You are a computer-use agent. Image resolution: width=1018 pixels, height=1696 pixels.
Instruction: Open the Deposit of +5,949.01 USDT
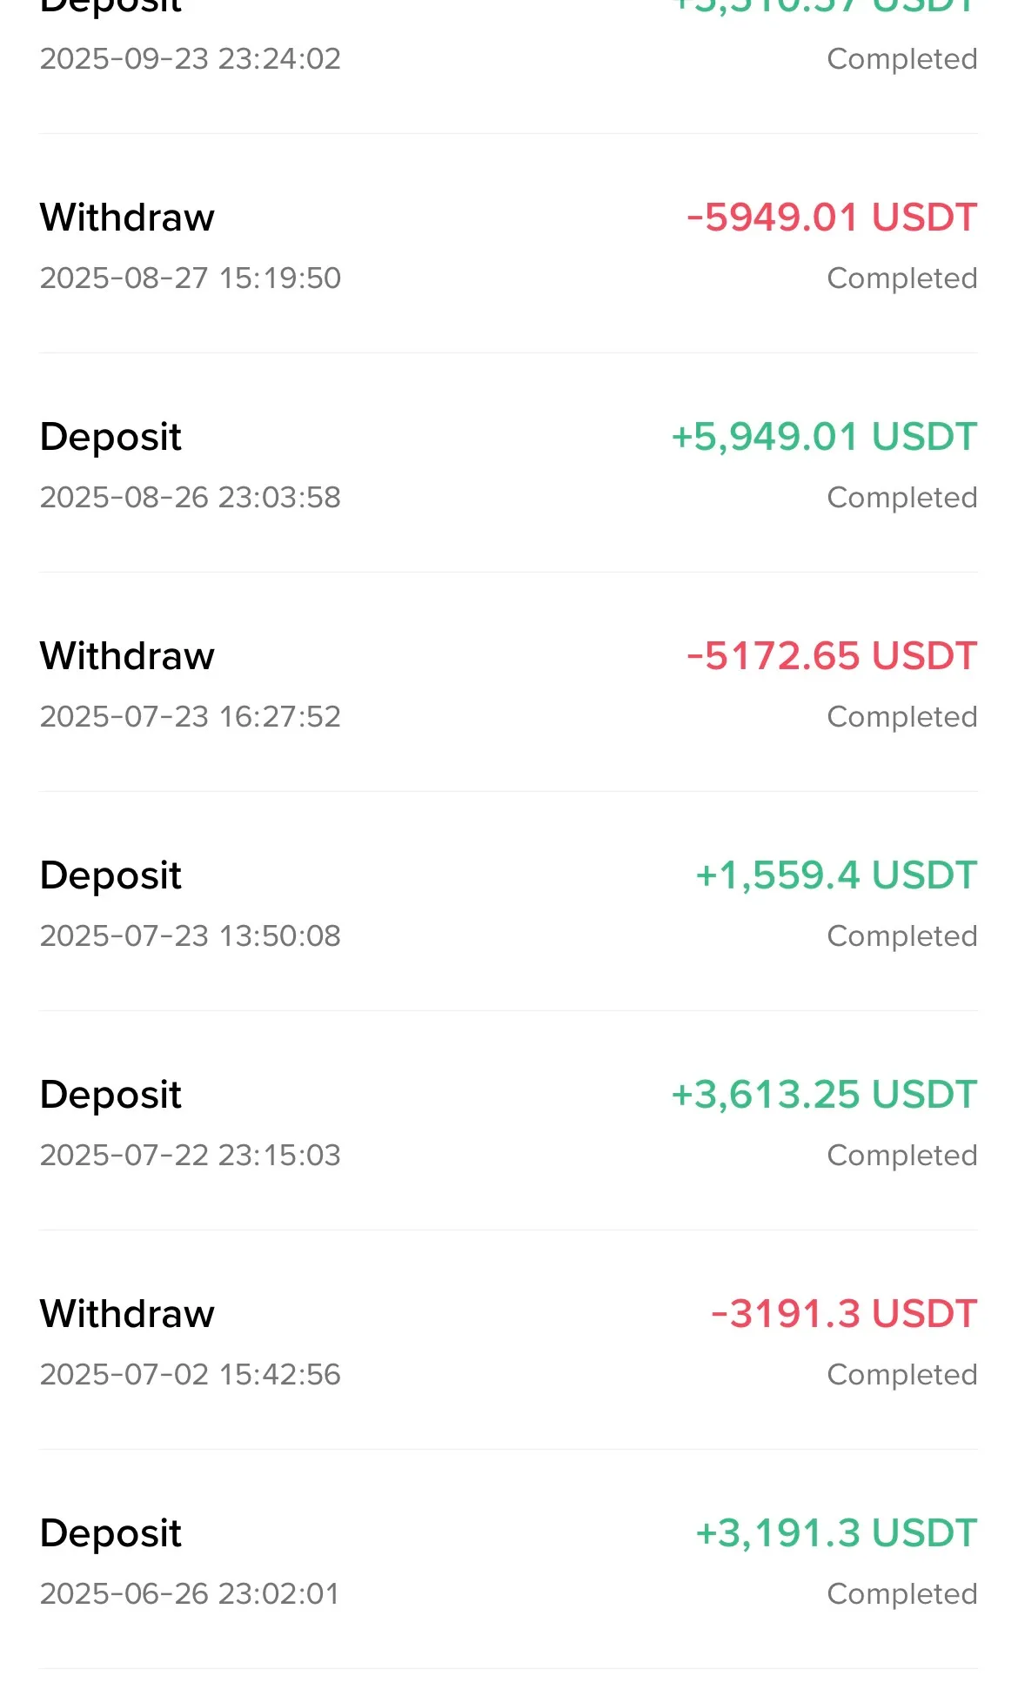[x=508, y=463]
